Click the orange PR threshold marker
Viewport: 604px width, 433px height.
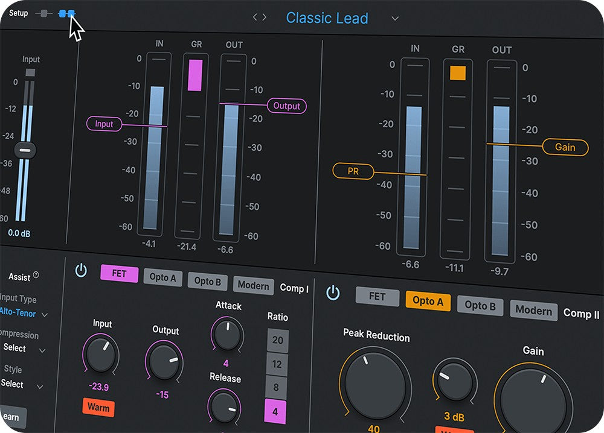(353, 171)
